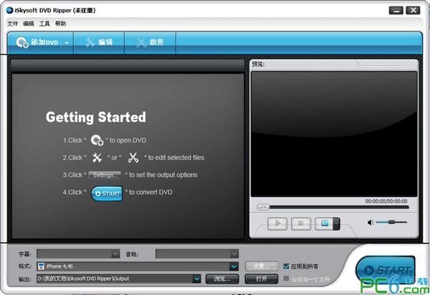Expand the Add DVD dropdown arrow
This screenshot has width=430, height=295.
[67, 43]
